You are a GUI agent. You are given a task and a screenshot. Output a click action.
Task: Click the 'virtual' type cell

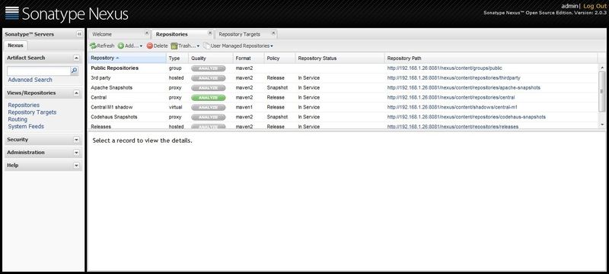pos(175,107)
